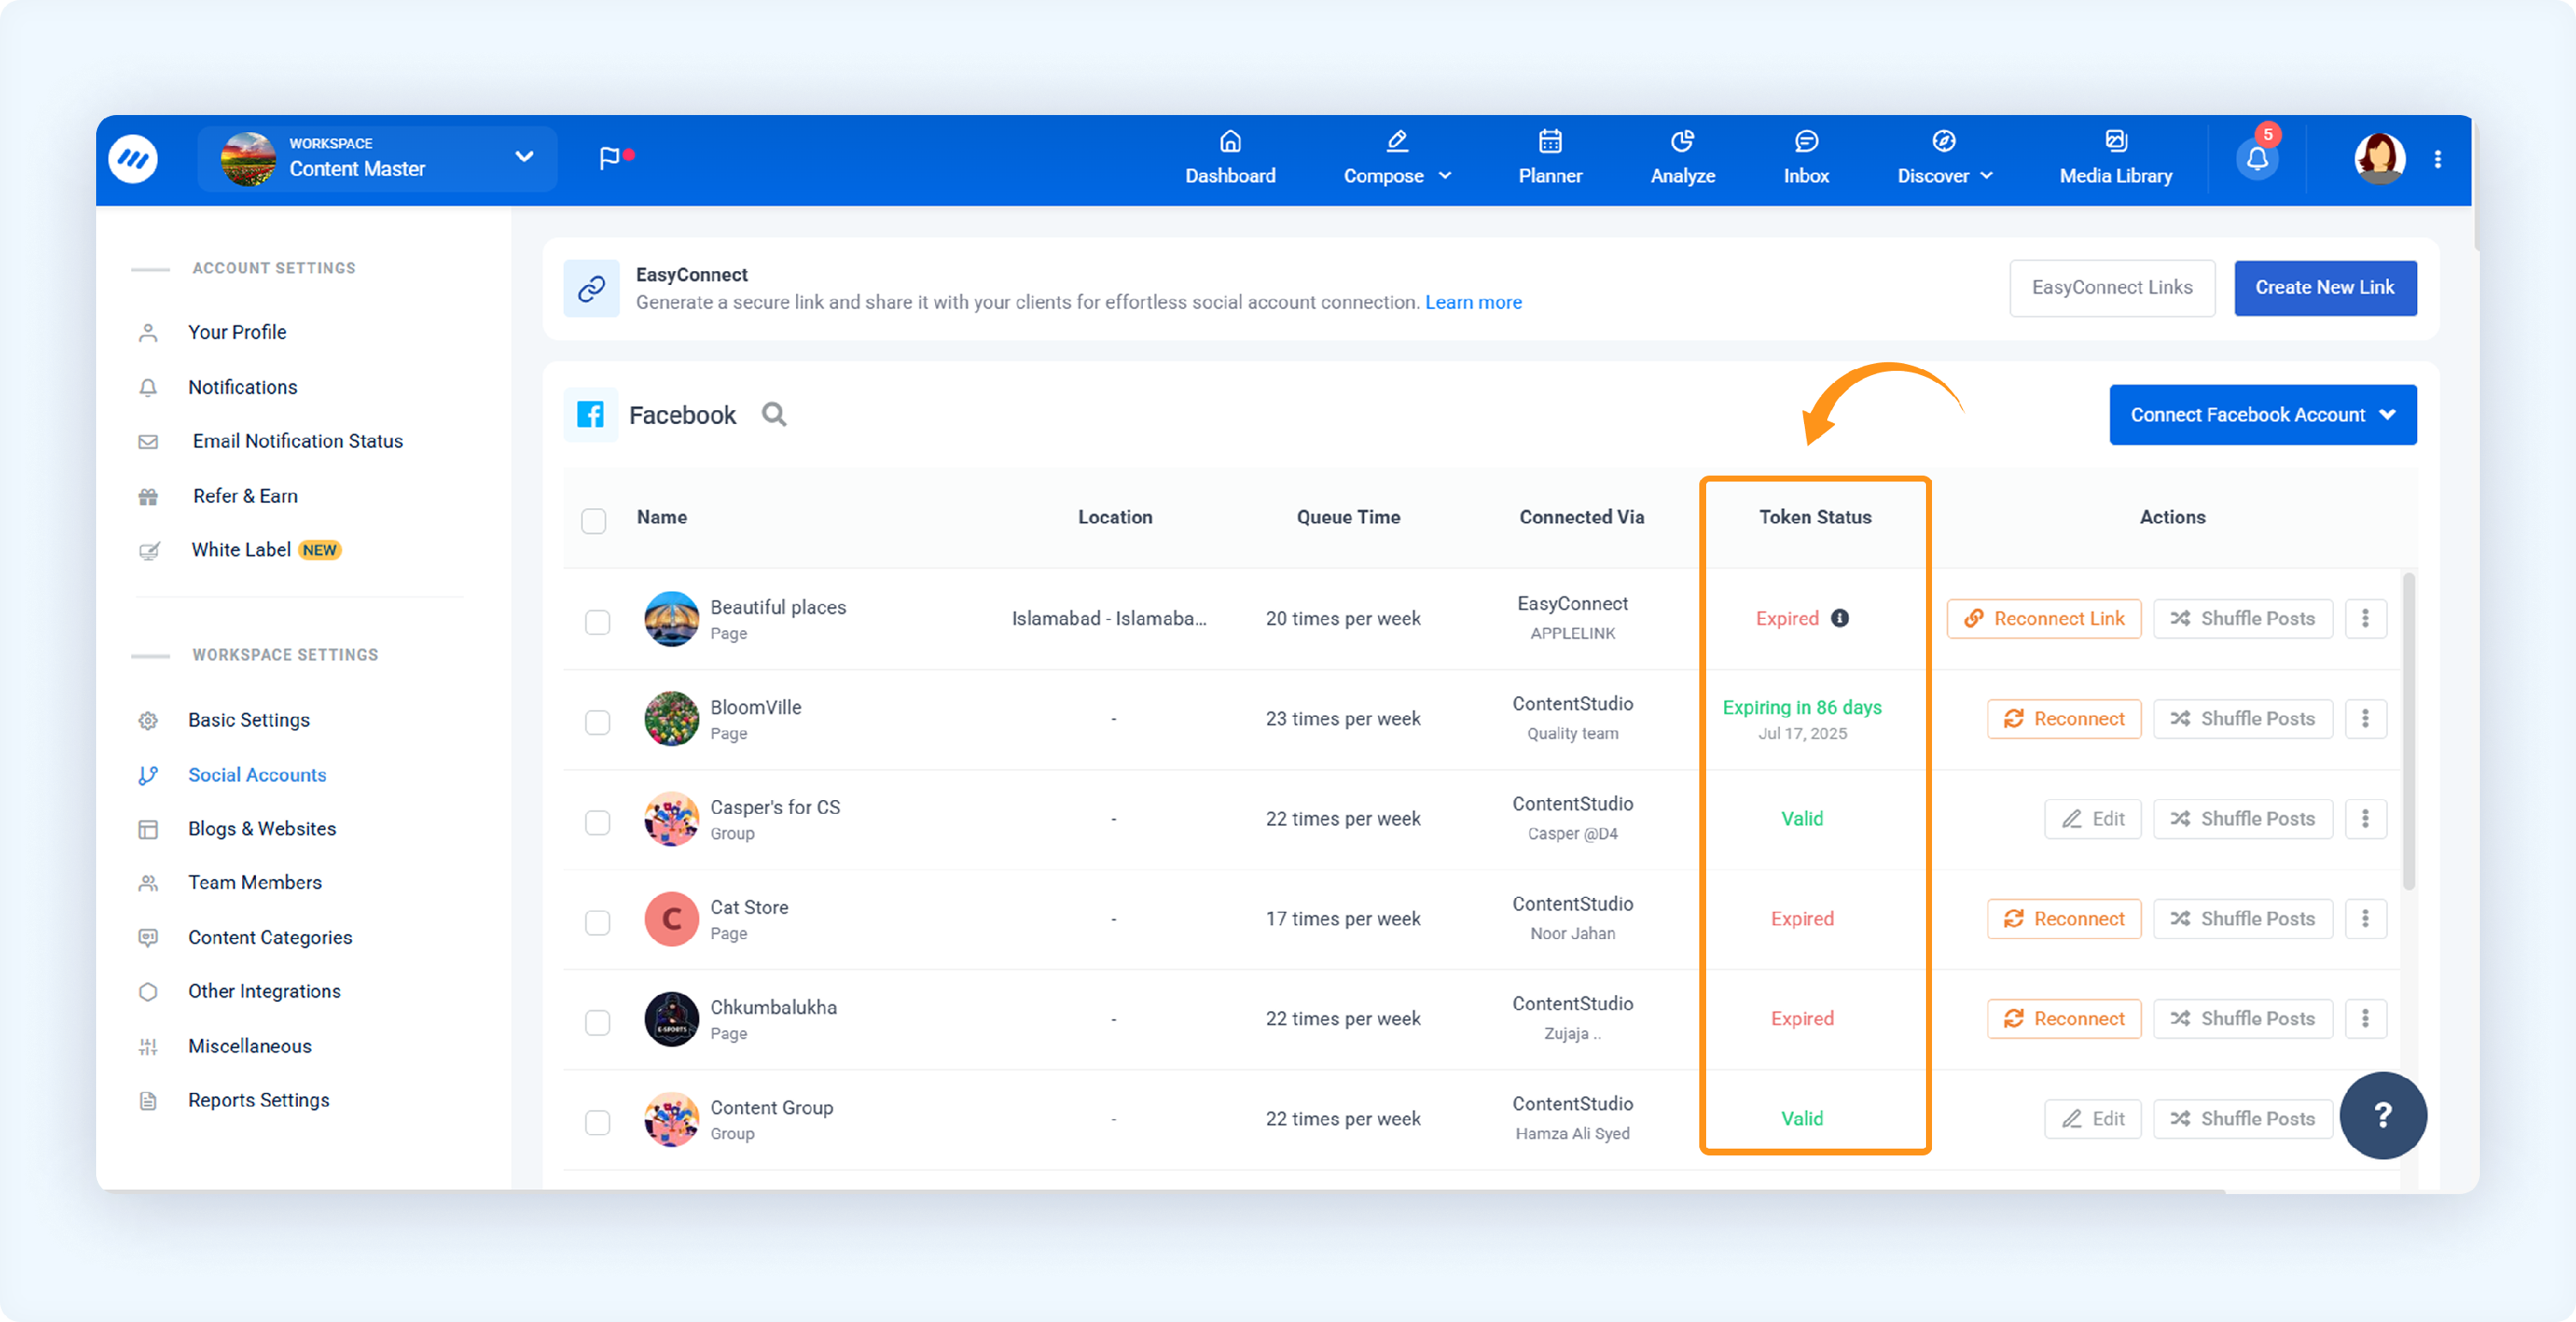
Task: Open Email Notification Status in sidebar
Action: point(297,441)
